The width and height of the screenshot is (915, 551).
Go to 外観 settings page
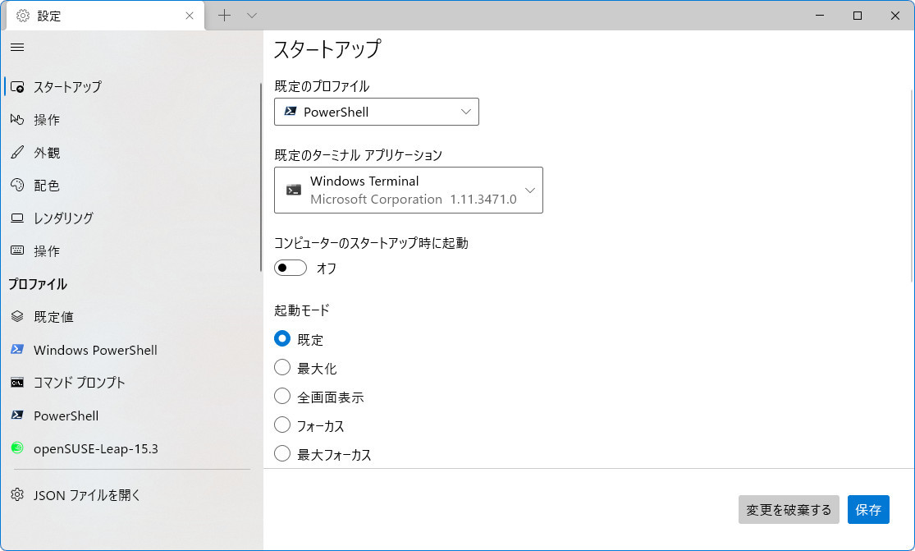point(130,153)
